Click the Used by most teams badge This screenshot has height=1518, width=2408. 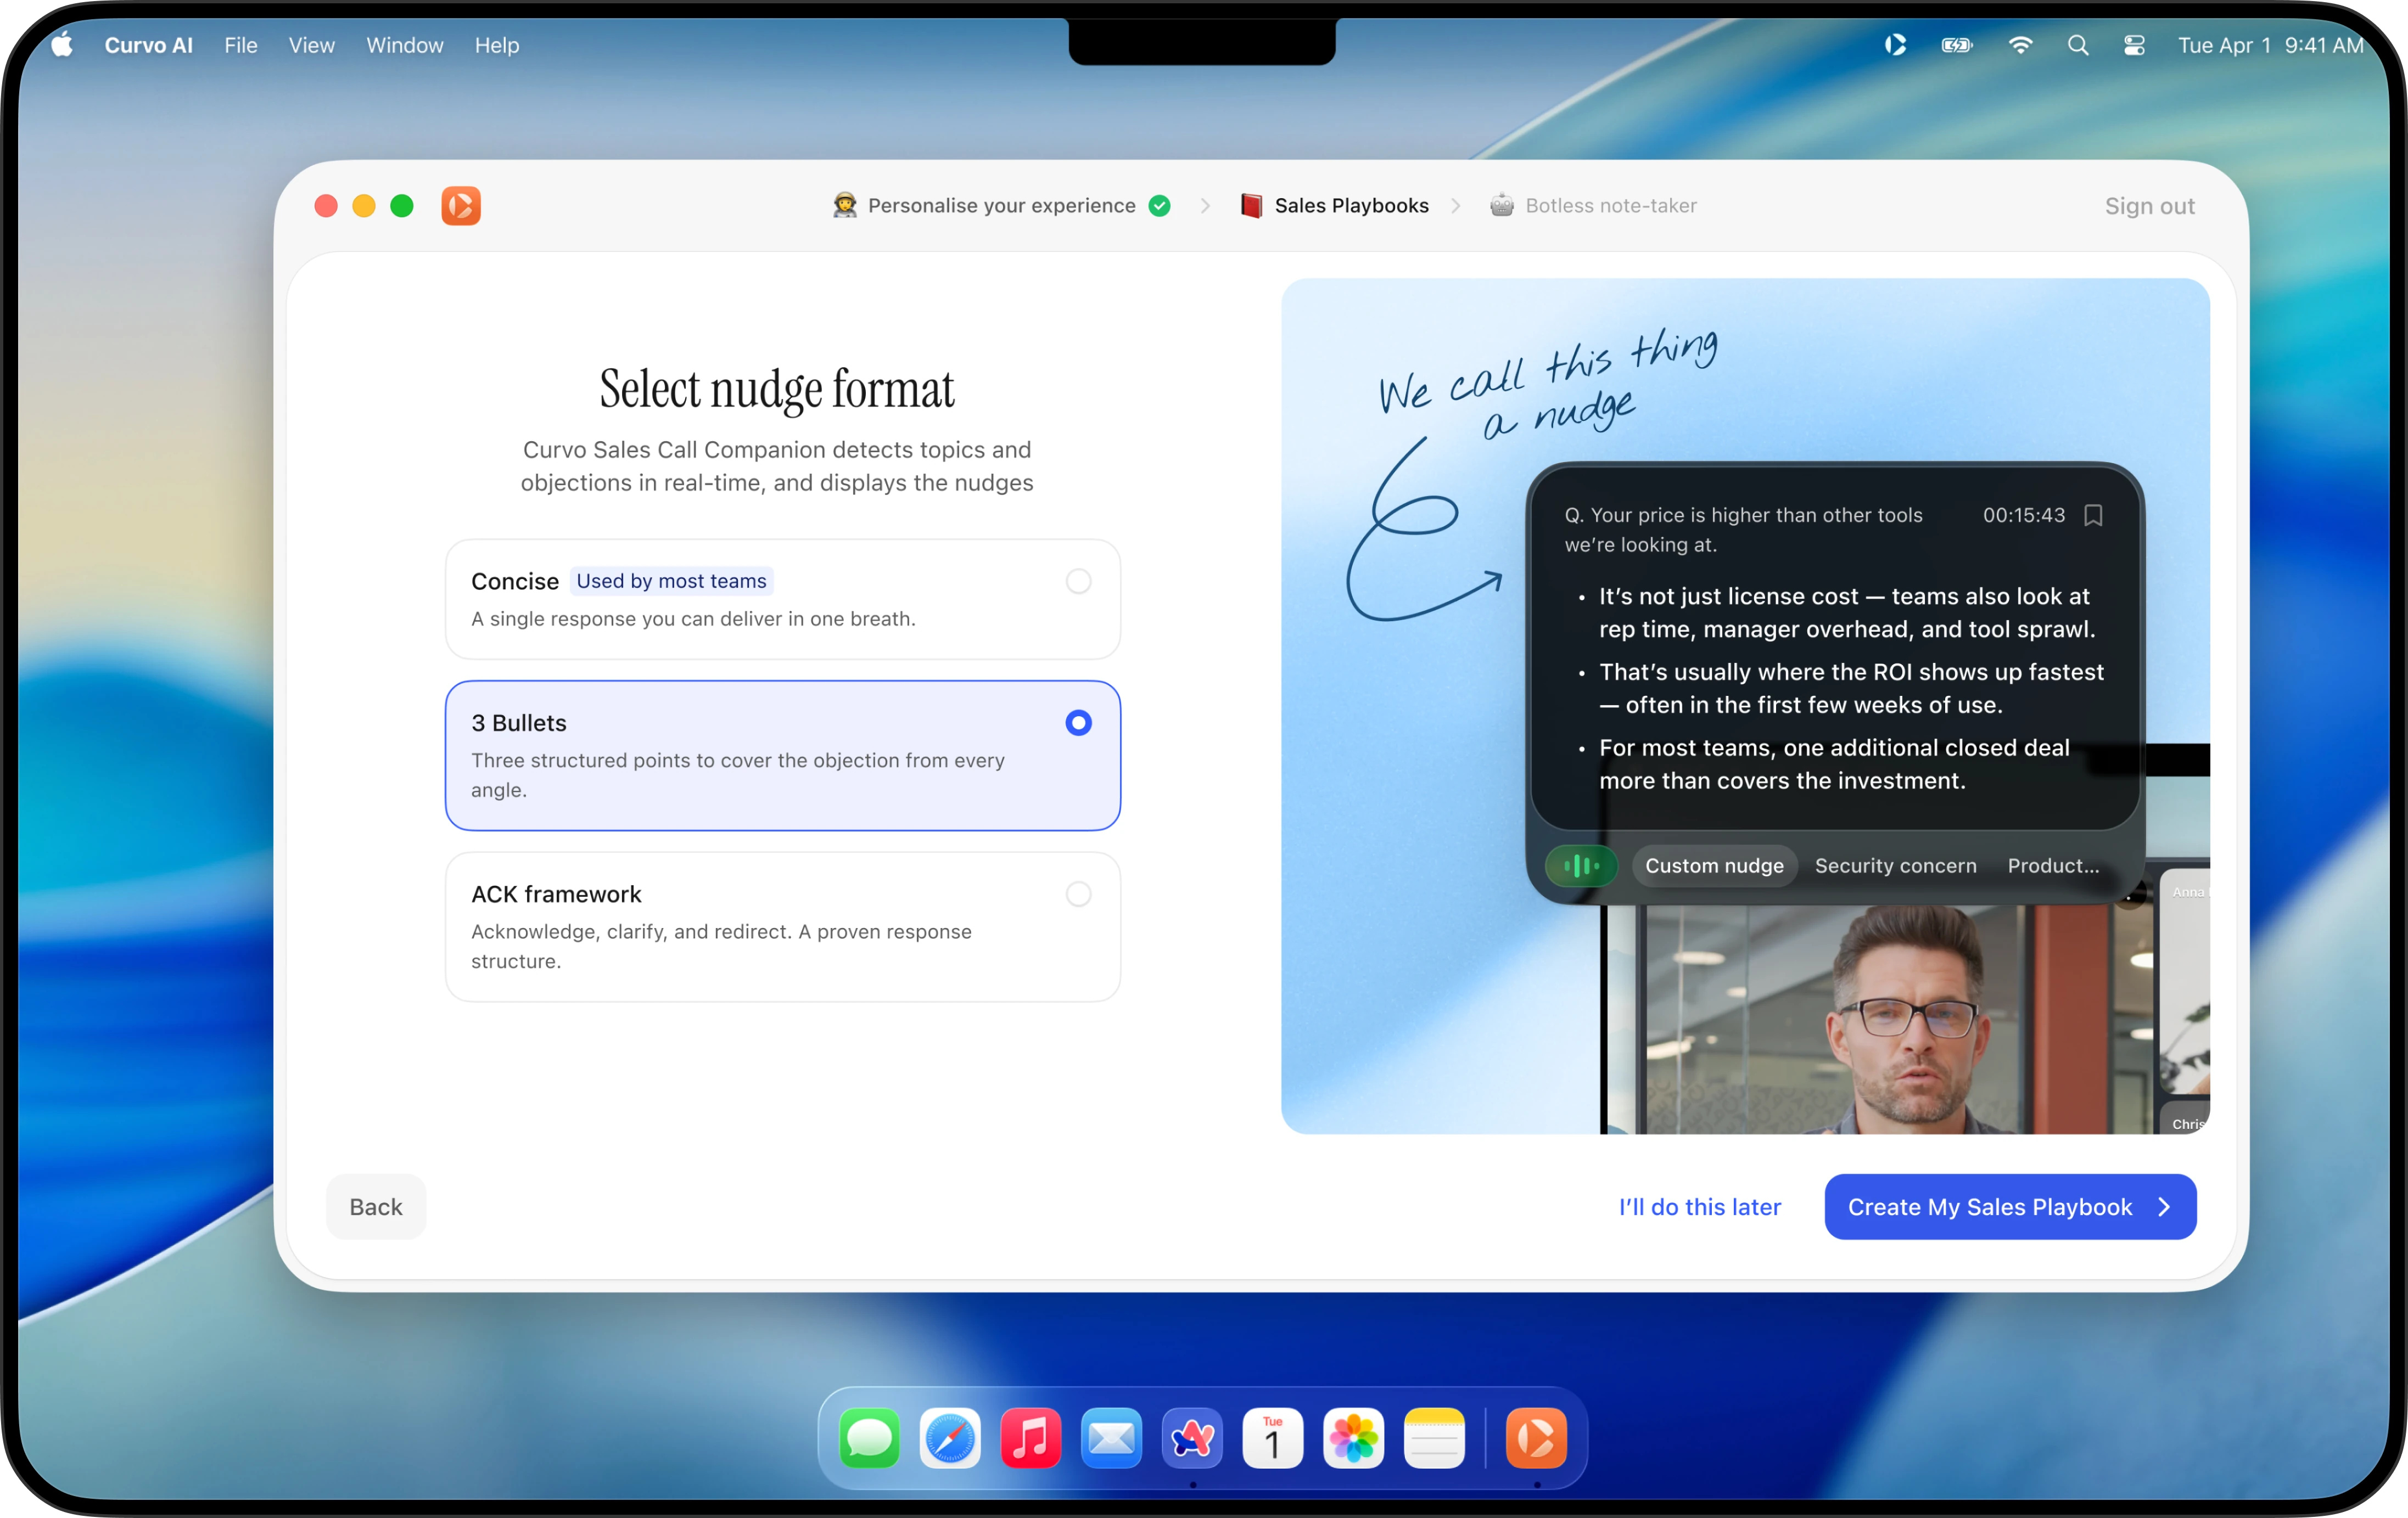pos(671,581)
